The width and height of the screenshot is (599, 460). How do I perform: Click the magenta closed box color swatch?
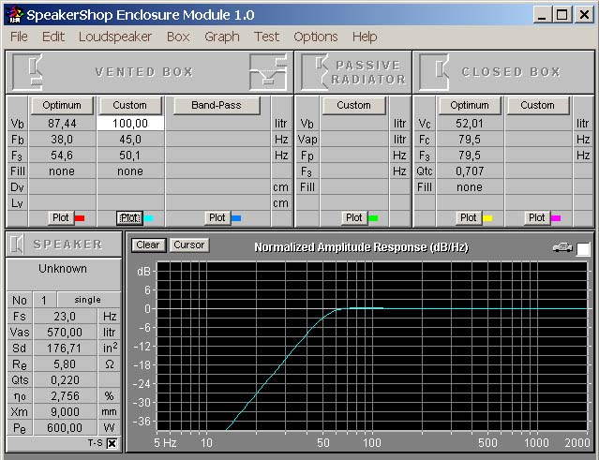(556, 218)
